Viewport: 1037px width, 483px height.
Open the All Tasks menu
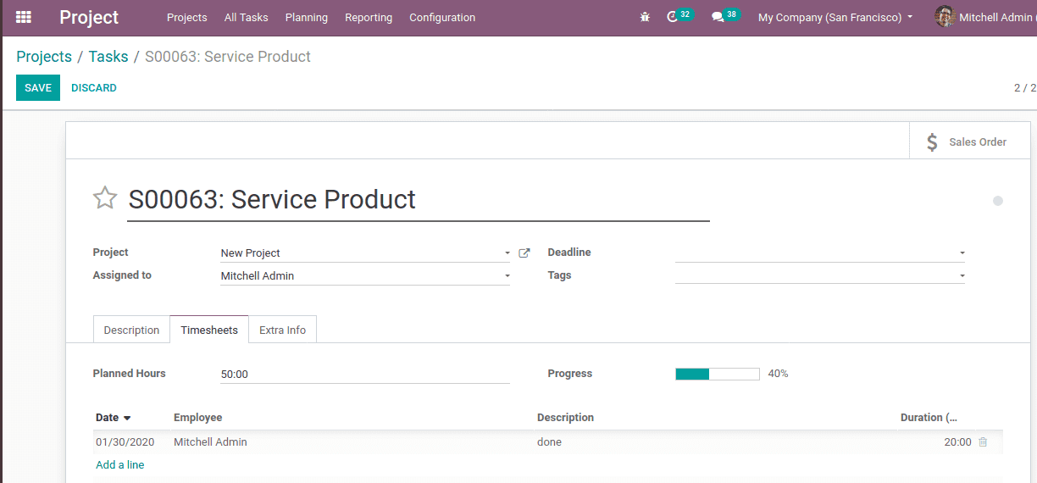pos(247,17)
